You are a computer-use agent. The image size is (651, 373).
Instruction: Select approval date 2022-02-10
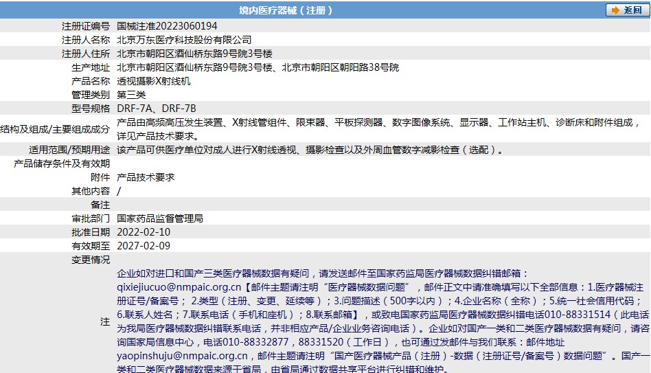(144, 231)
